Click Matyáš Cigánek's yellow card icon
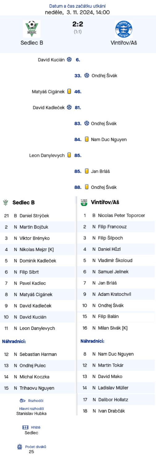Screen dimensions: 156x456 point(69,92)
